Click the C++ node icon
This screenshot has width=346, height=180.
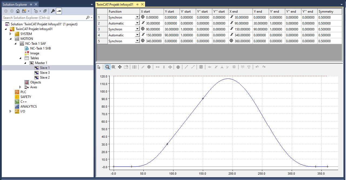pyautogui.click(x=17, y=102)
